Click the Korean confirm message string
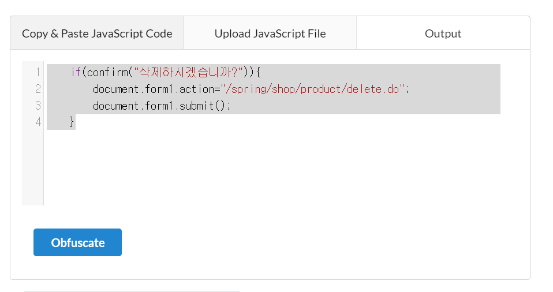Image resolution: width=553 pixels, height=292 pixels. [188, 72]
